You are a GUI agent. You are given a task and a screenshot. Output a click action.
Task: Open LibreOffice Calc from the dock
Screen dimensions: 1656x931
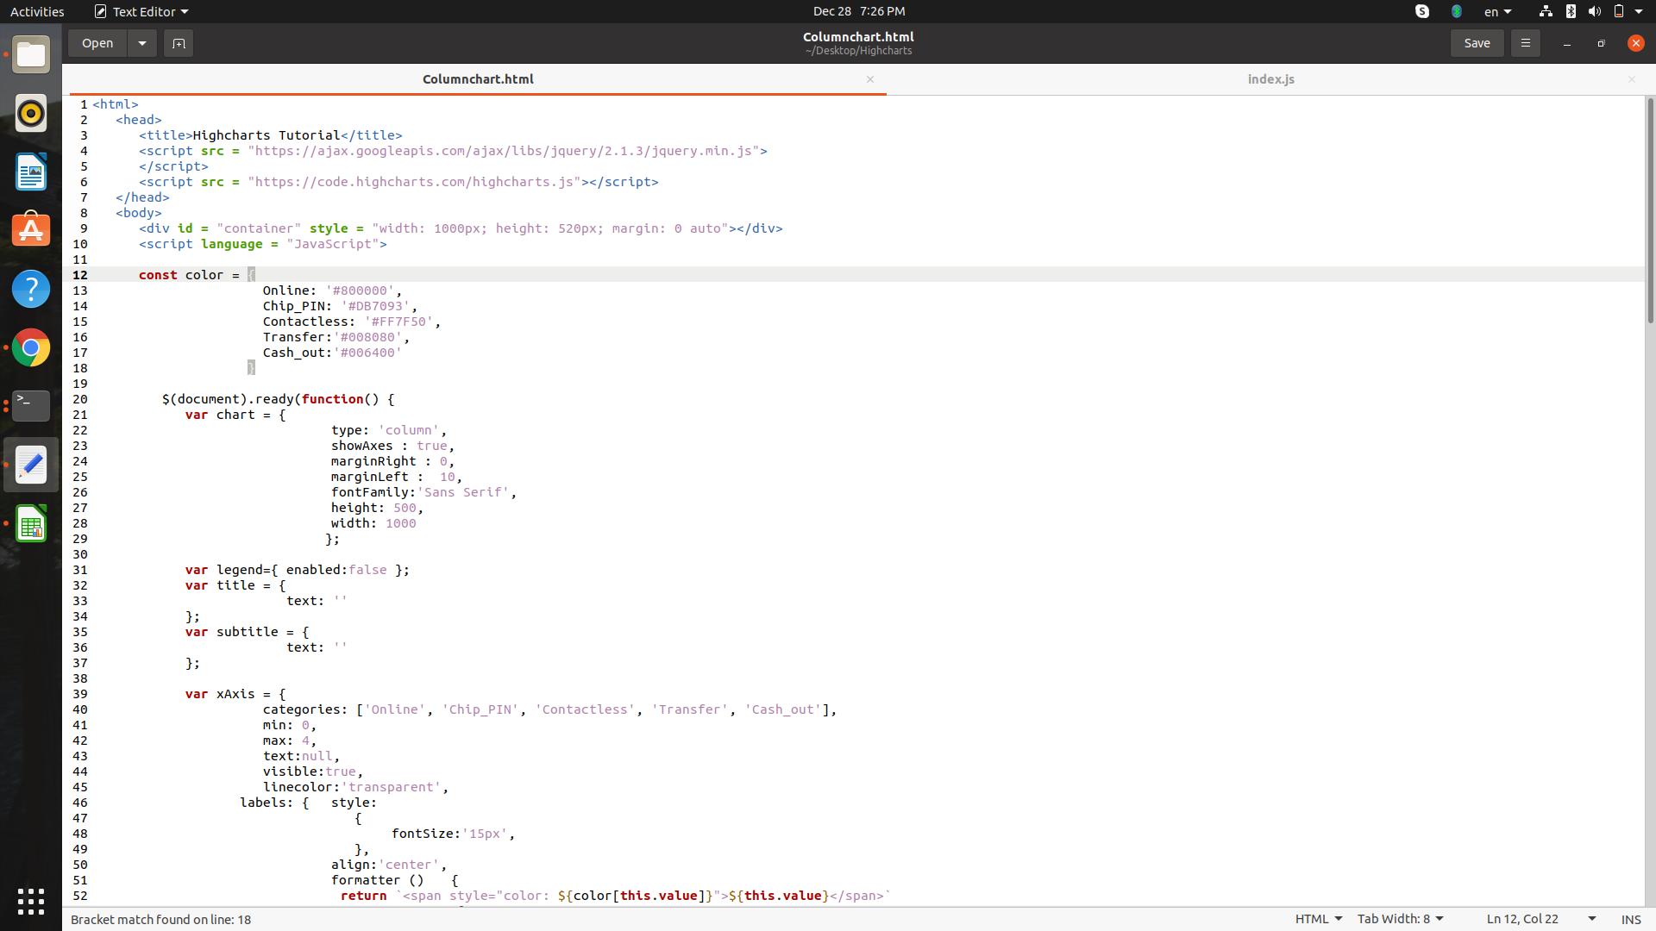point(31,523)
